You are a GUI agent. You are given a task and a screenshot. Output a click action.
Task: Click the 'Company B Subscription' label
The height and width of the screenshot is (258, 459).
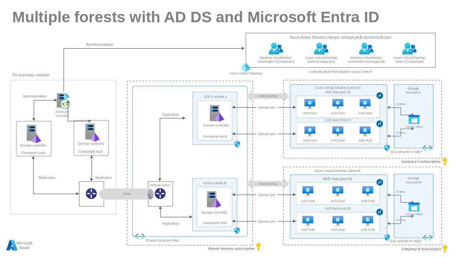pyautogui.click(x=421, y=249)
